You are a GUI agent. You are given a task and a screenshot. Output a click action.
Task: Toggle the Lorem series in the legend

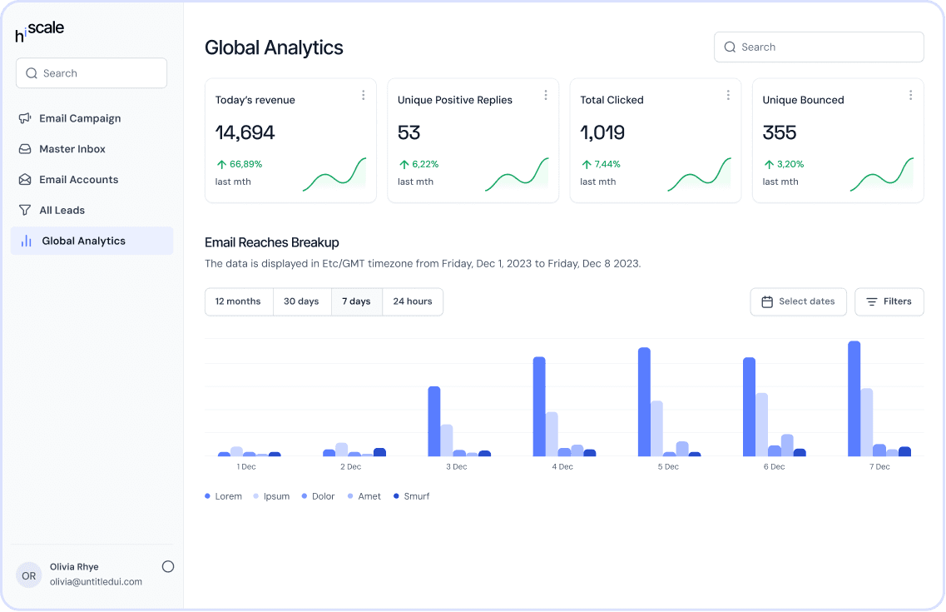223,496
